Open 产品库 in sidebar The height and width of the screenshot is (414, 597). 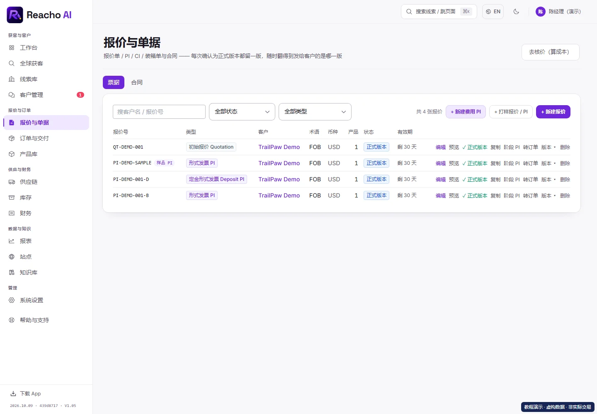tap(46, 154)
